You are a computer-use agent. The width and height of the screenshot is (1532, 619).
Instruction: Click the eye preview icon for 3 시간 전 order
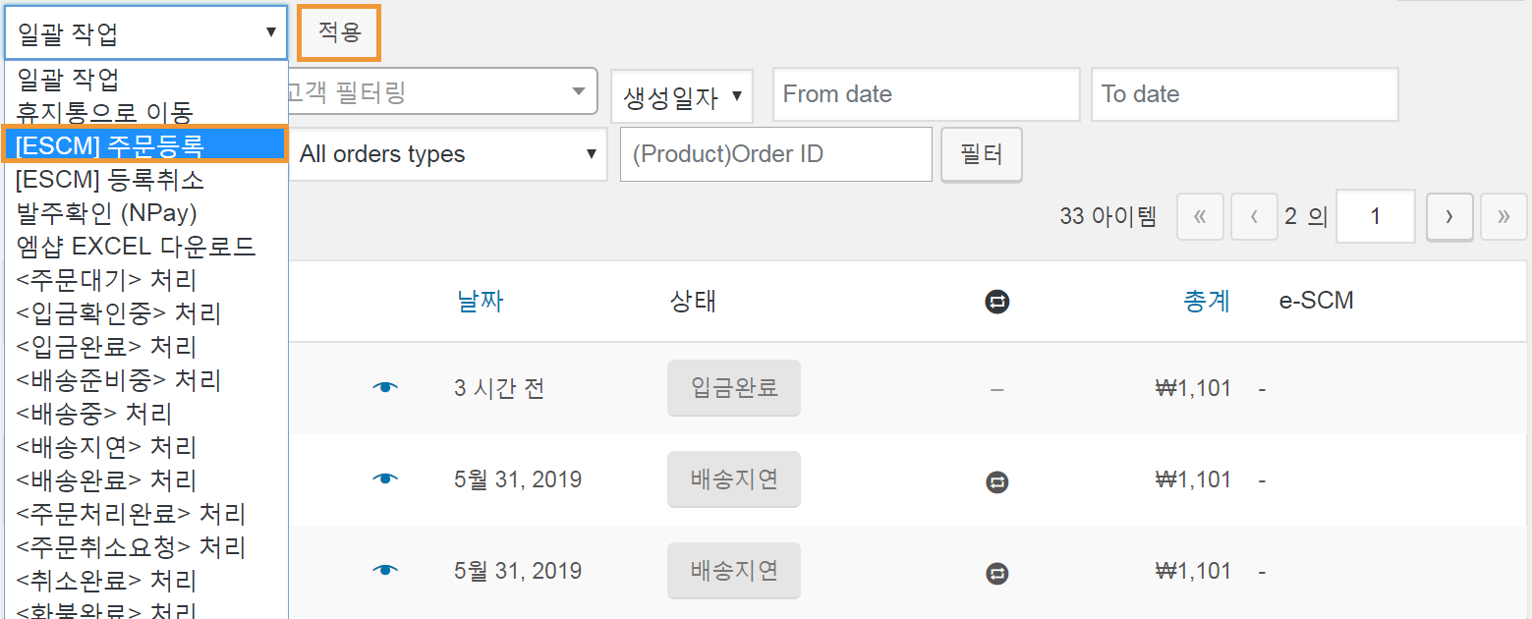click(386, 388)
